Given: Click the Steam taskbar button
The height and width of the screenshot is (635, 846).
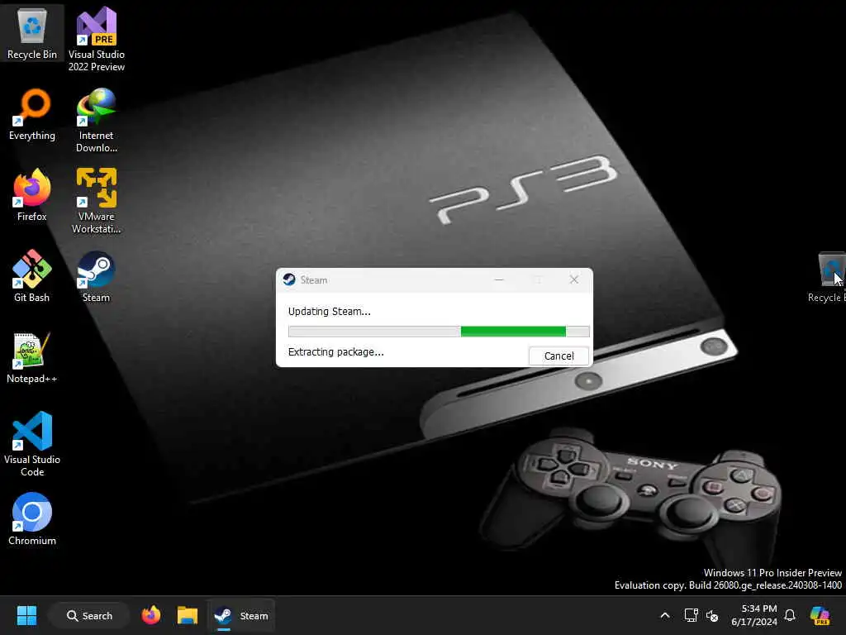Looking at the screenshot, I should point(241,615).
